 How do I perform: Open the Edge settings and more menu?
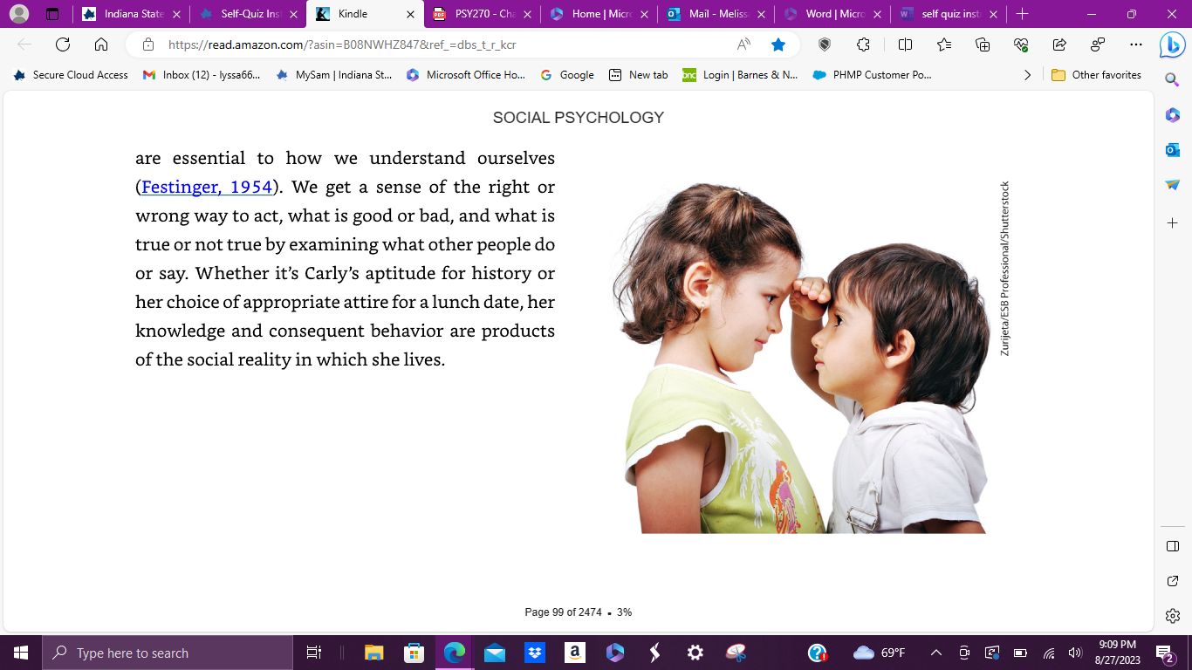coord(1135,44)
